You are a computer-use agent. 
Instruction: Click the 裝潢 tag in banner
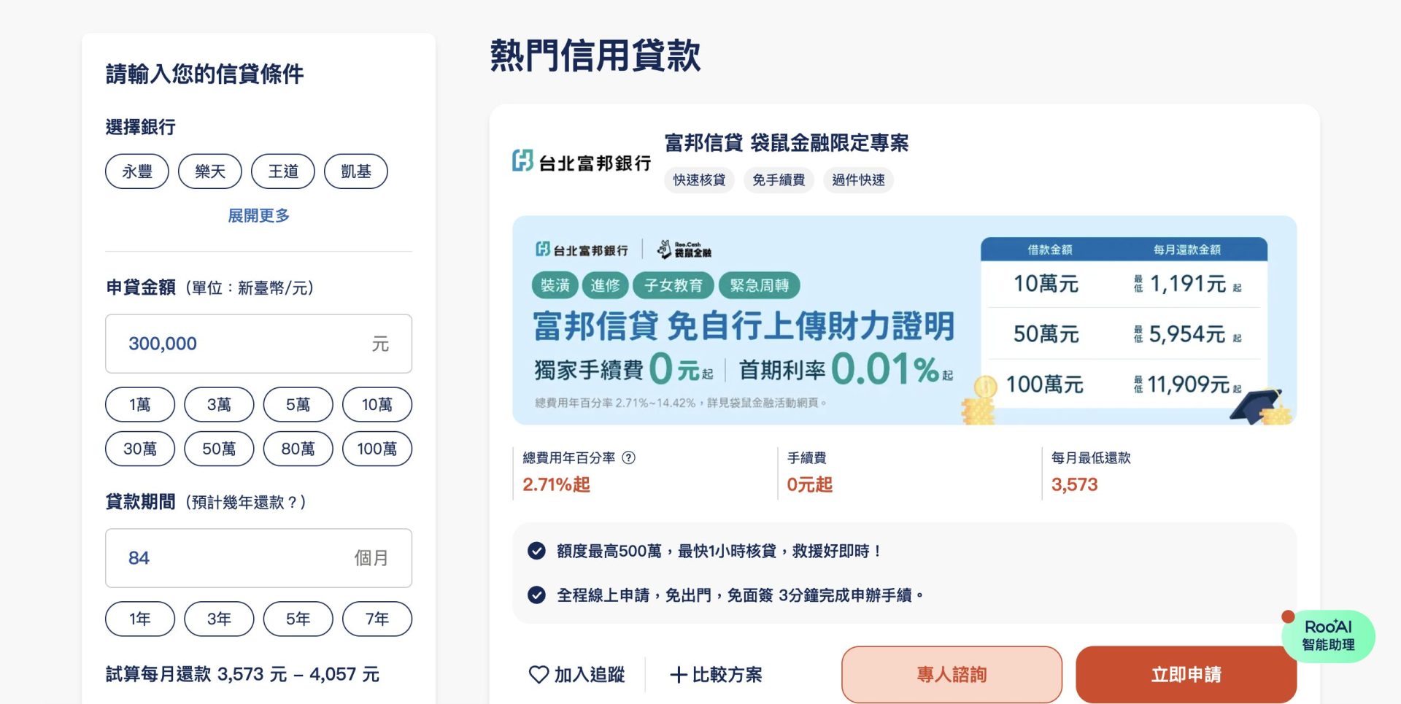coord(555,285)
